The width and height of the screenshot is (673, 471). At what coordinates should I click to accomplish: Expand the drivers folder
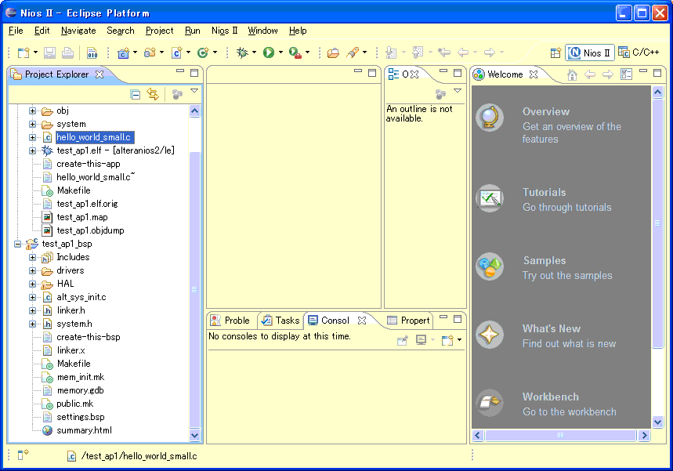(32, 270)
